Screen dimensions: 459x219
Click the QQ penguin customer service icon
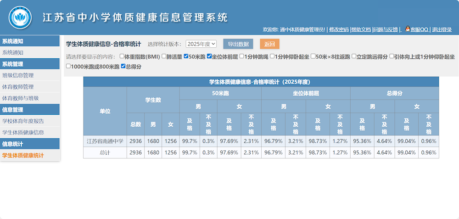[x=407, y=29]
